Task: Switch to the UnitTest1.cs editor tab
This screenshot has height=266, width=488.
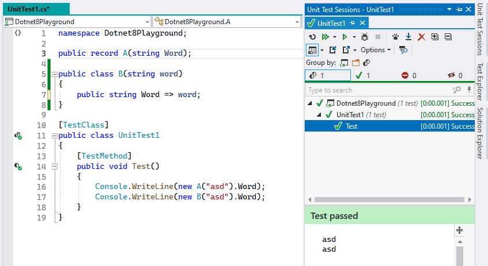Action: (x=36, y=9)
